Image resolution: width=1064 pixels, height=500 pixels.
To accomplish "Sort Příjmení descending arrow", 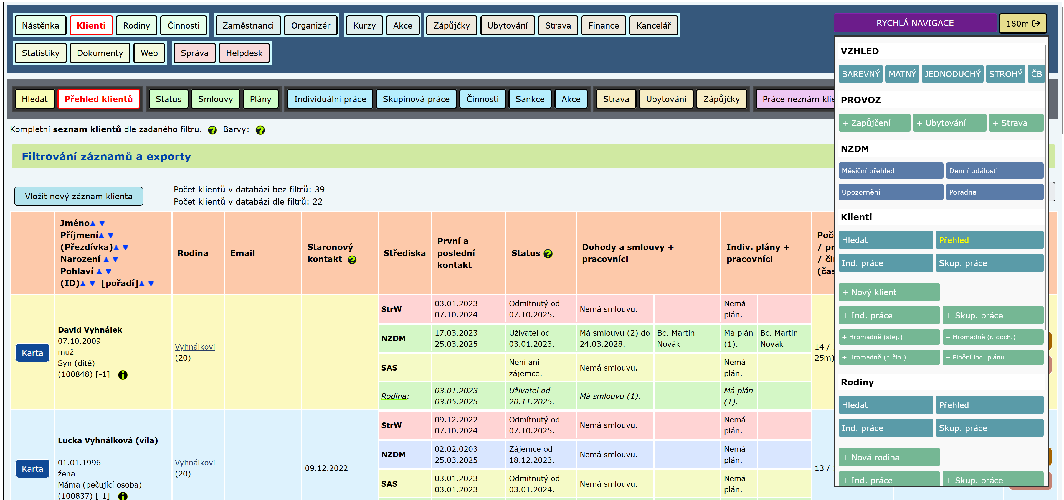I will (111, 236).
